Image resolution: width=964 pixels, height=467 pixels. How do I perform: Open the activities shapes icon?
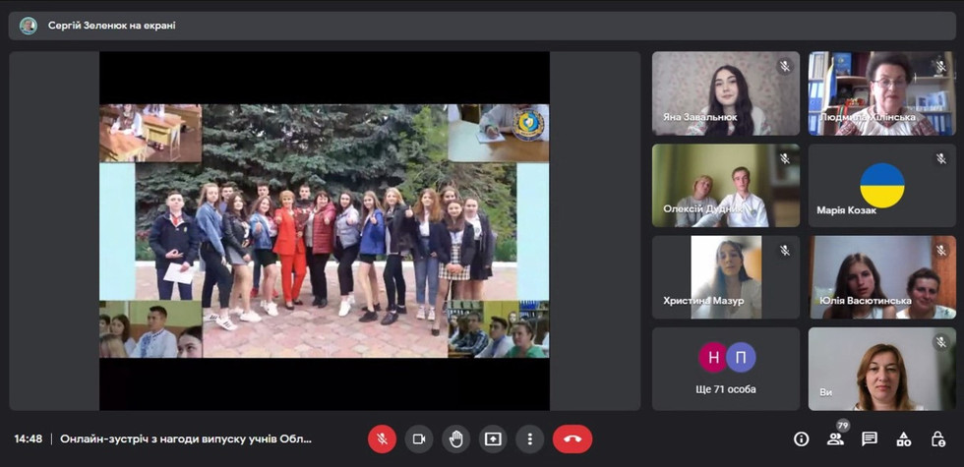[x=904, y=438]
